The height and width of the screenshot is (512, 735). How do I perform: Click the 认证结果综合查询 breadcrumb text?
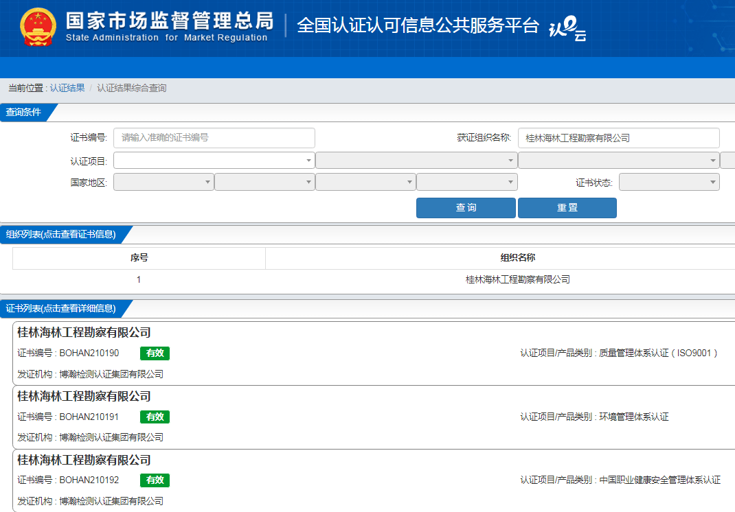tap(132, 88)
